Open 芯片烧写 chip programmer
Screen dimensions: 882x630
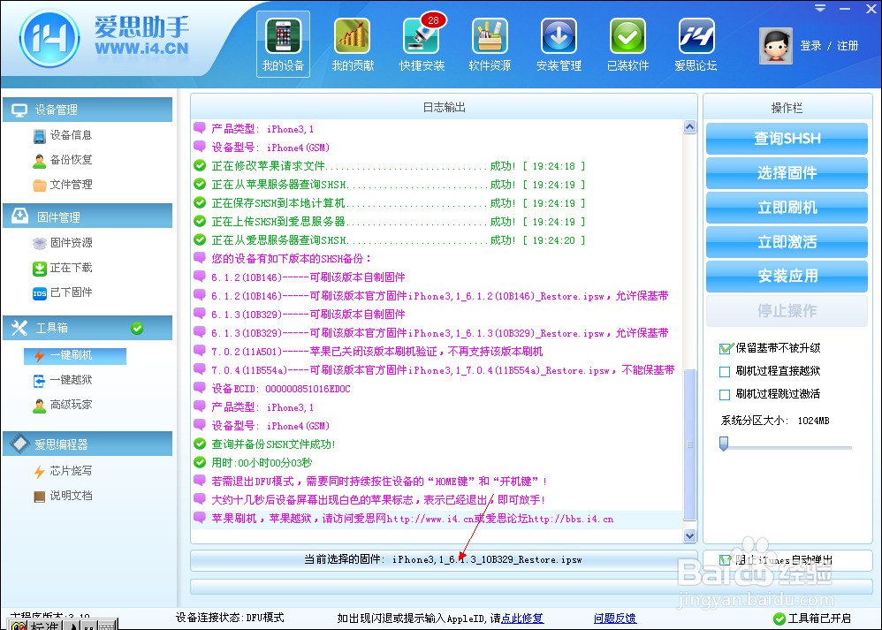point(63,471)
